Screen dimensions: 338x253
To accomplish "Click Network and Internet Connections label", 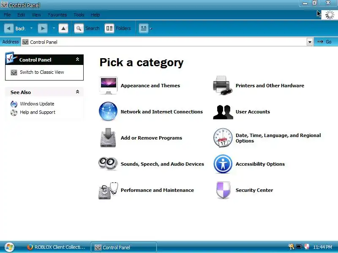I will tap(162, 112).
